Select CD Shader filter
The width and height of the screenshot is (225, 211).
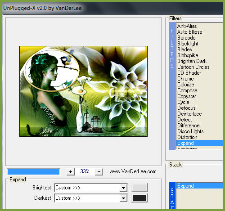199,73
